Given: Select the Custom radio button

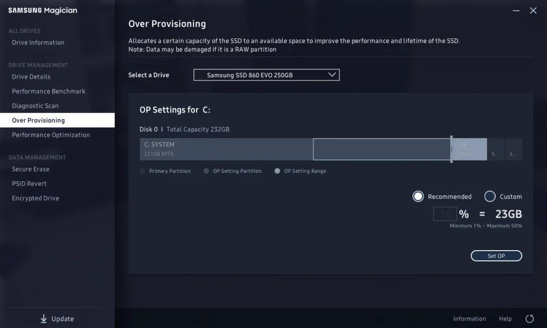Looking at the screenshot, I should 490,196.
